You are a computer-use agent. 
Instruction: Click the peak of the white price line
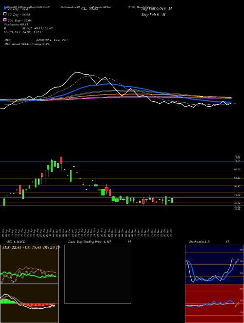tap(76, 72)
